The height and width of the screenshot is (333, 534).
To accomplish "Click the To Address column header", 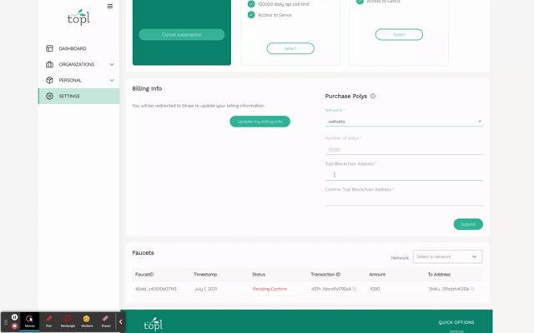I will 439,274.
